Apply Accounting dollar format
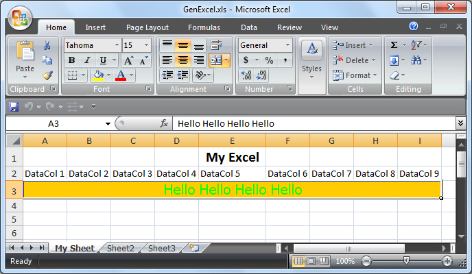 click(x=246, y=60)
